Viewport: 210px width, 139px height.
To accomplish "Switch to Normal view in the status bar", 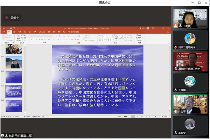I will (x=133, y=117).
